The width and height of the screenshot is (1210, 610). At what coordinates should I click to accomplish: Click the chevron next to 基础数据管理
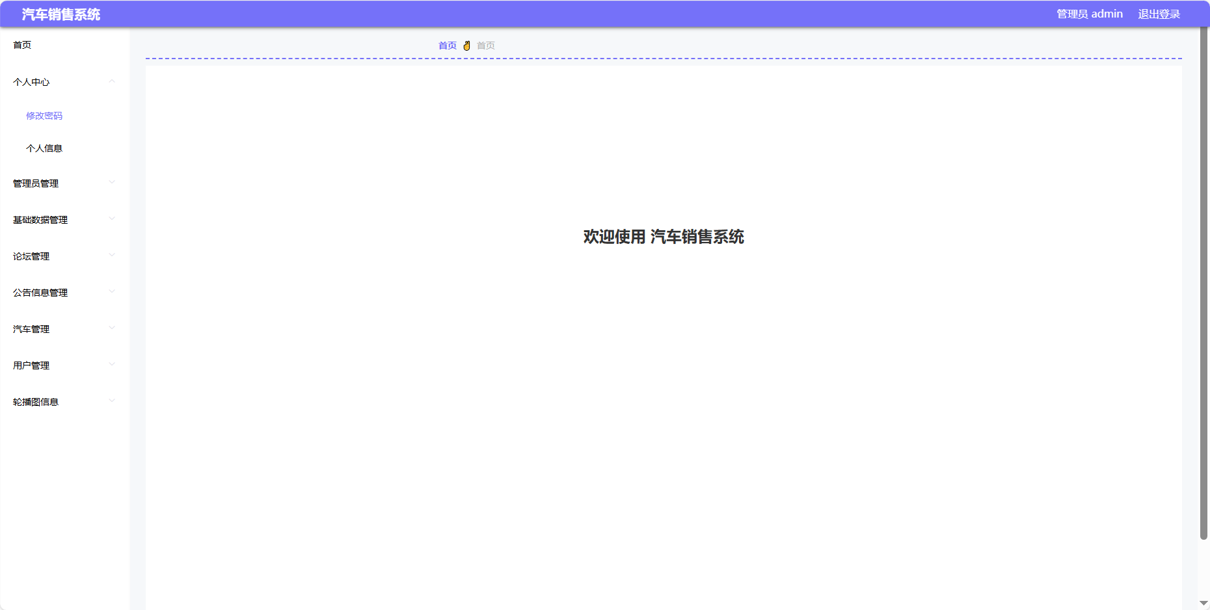[112, 219]
